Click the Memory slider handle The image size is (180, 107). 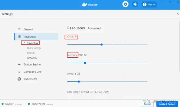85,63
